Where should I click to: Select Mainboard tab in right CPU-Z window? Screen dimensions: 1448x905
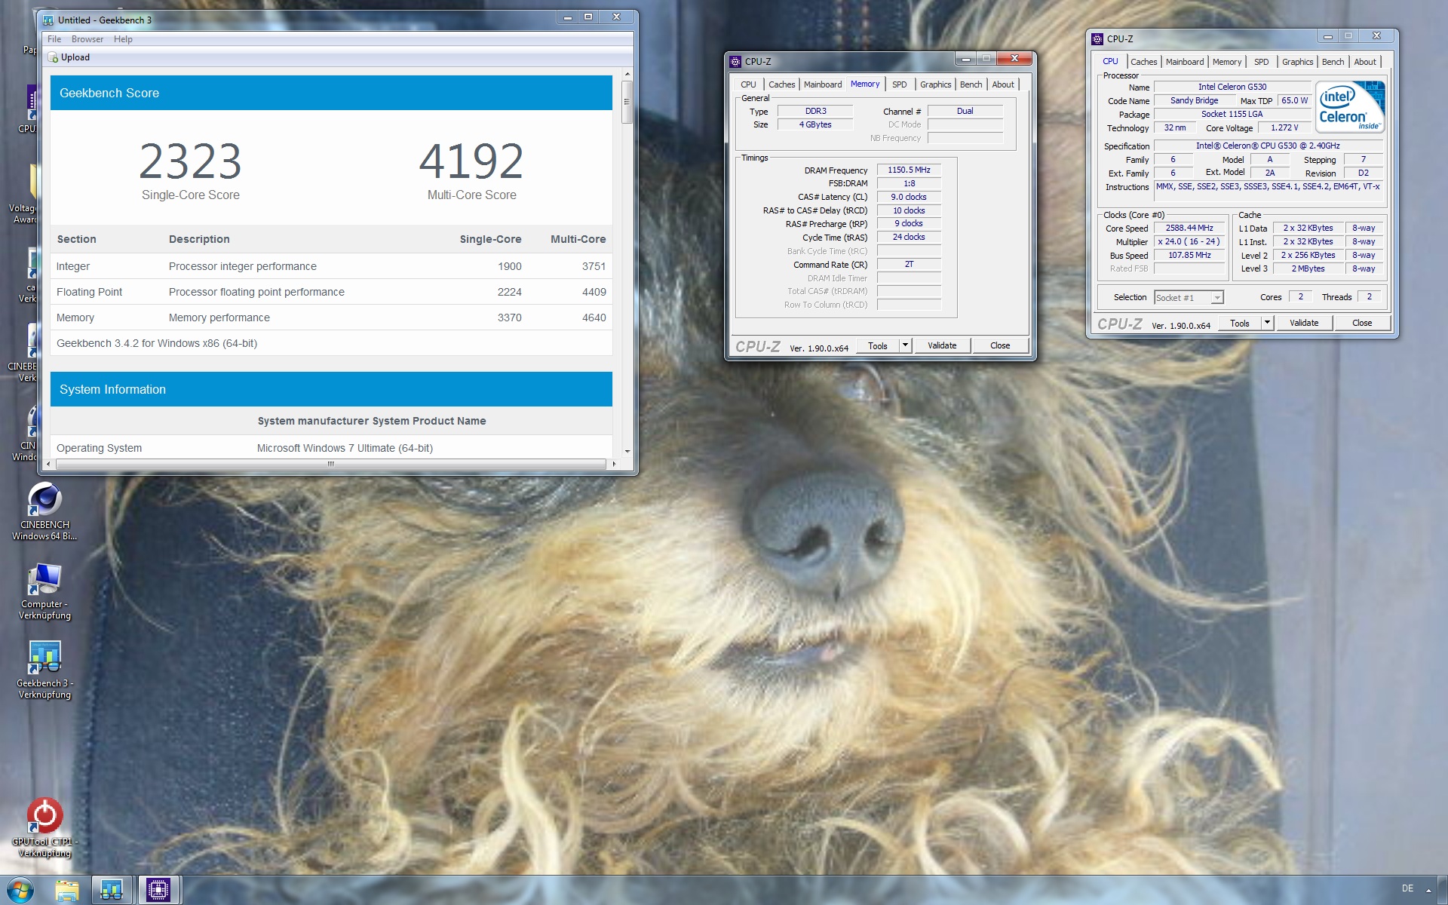tap(1185, 62)
